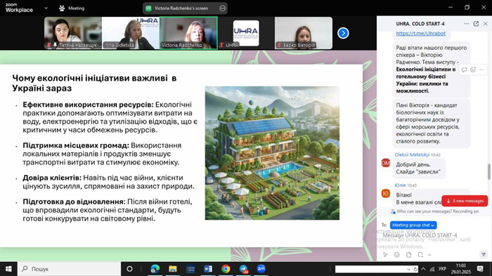Image resolution: width=492 pixels, height=276 pixels.
Task: Open the emoji picker in chat
Action: pyautogui.click(x=397, y=255)
